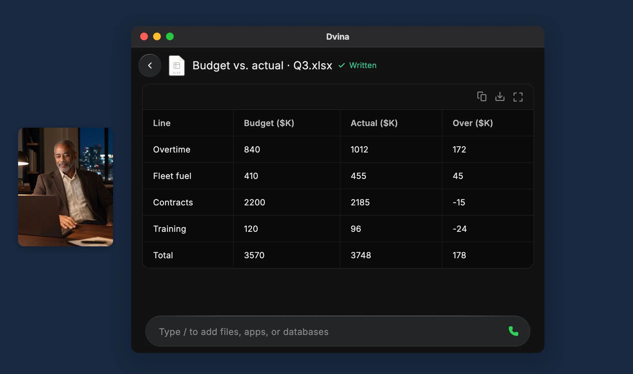Start a voice call with the phone icon
The height and width of the screenshot is (374, 633).
(513, 331)
